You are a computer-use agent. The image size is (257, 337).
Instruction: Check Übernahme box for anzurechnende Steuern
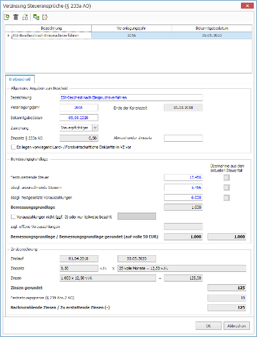click(x=227, y=188)
